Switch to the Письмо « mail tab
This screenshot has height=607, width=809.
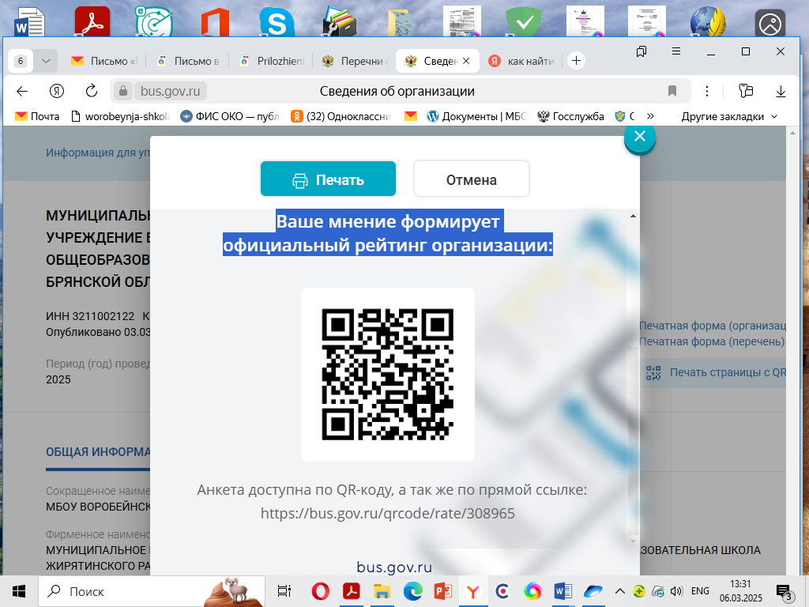coord(105,61)
